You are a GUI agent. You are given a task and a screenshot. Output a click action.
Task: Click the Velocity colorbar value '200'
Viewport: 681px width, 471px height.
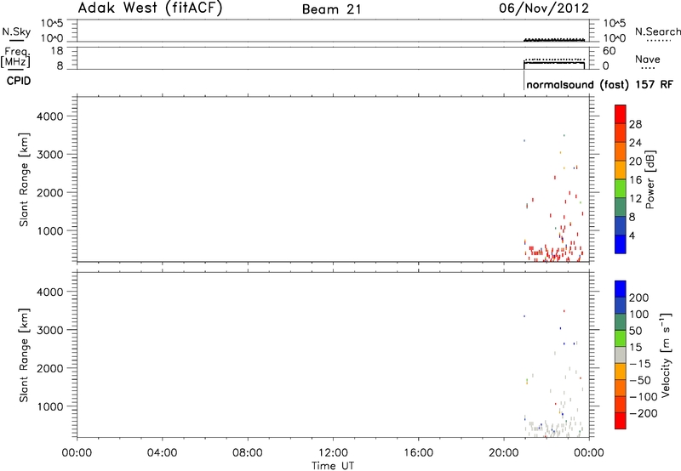[x=639, y=298]
